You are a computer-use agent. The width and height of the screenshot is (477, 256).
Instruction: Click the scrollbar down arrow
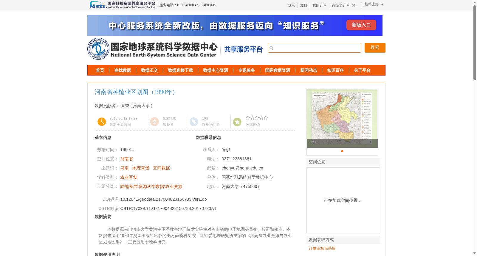(475, 253)
